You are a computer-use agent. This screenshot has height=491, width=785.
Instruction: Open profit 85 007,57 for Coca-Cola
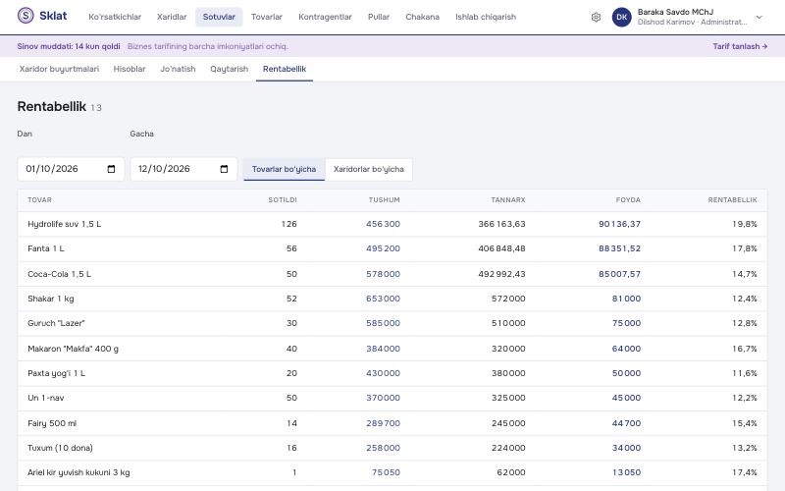point(619,274)
